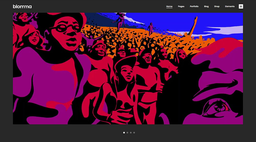Expand the Portfolio menu
Viewport: 256px width, 142px height.
pos(194,6)
